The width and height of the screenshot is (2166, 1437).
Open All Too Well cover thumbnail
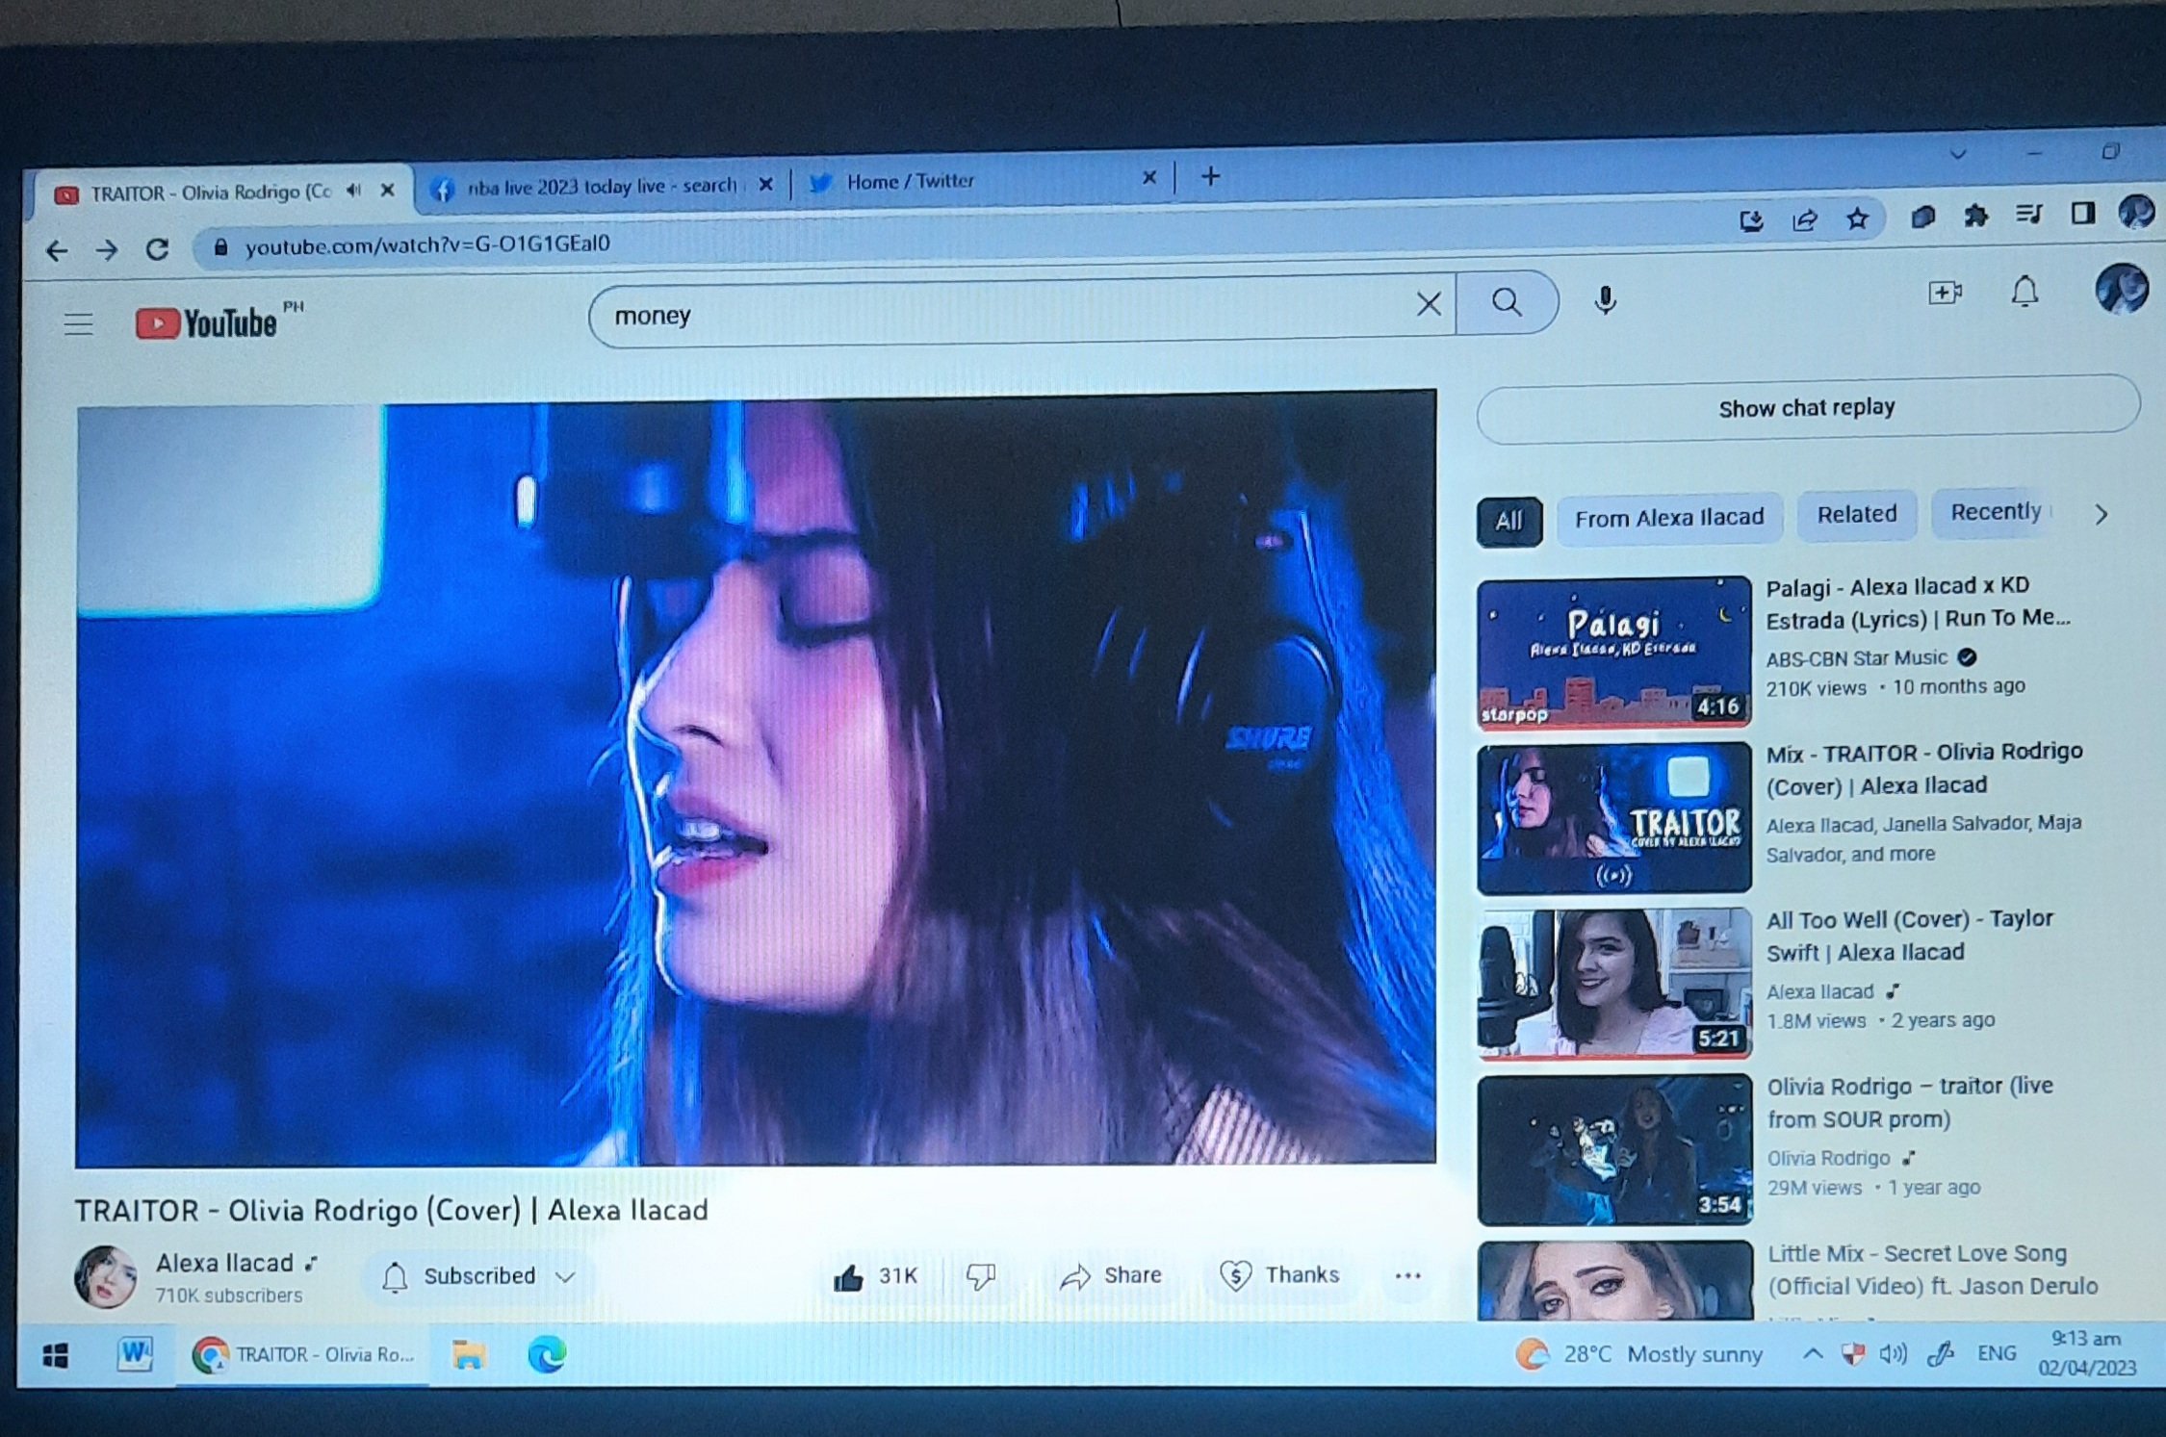1614,983
